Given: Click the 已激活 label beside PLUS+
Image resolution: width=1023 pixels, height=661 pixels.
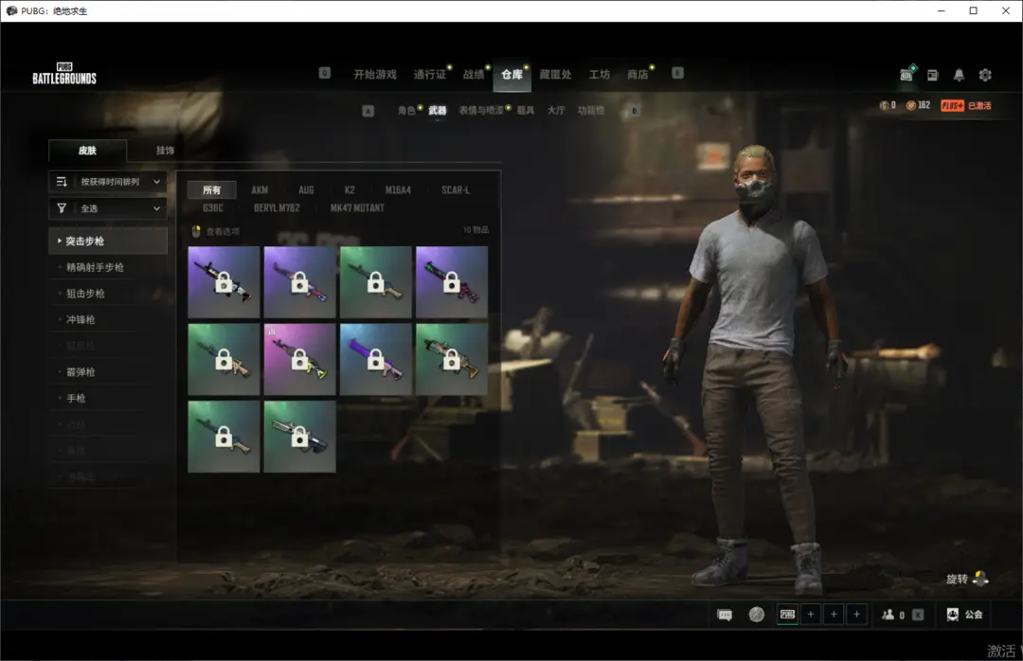Looking at the screenshot, I should click(979, 106).
